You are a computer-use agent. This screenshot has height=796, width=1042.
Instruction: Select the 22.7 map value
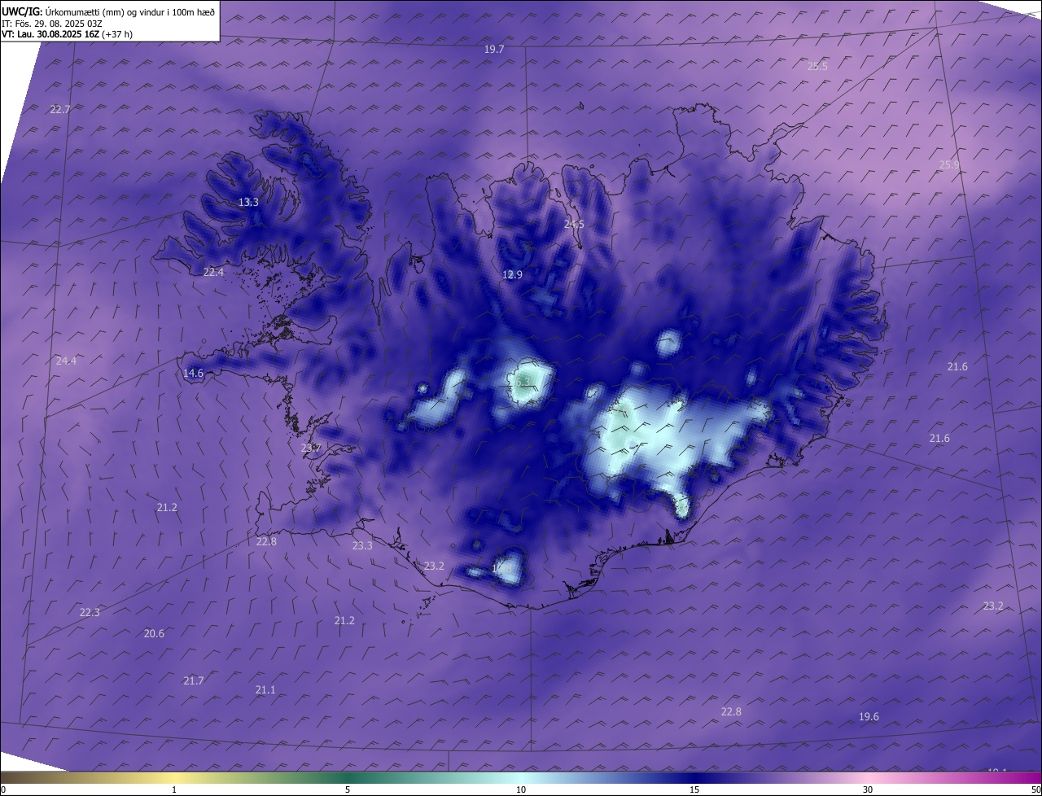pos(60,110)
